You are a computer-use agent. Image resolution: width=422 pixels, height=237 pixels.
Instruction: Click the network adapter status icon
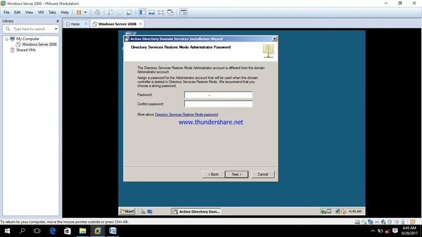click(371, 222)
